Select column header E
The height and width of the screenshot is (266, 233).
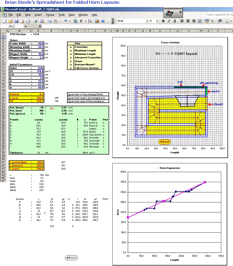click(x=51, y=31)
